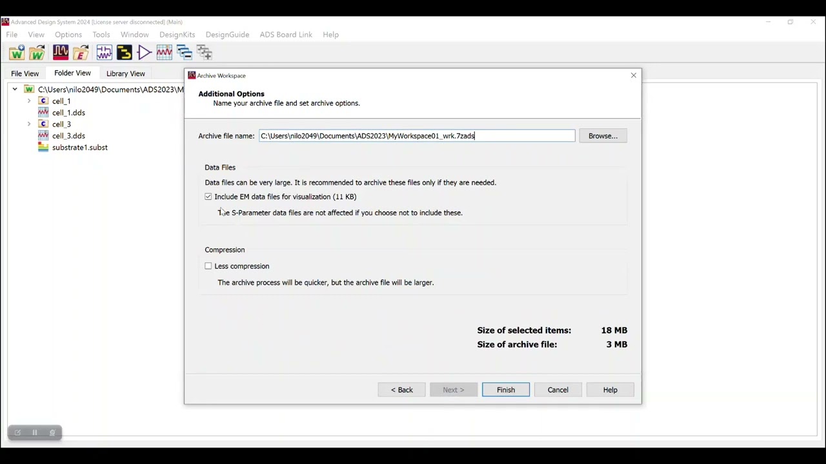Enable the Less compression checkbox
This screenshot has height=464, width=826.
coord(208,266)
